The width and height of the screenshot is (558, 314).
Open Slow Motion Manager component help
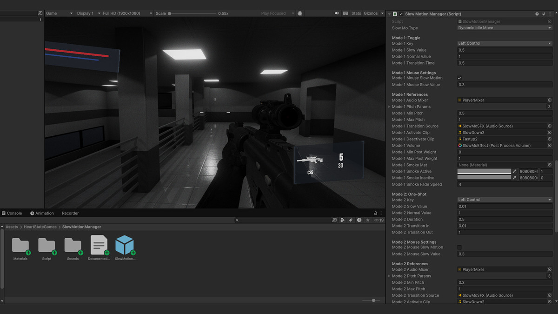tap(537, 14)
